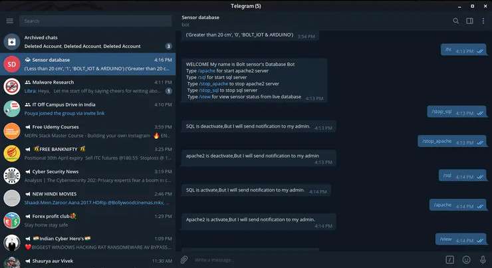Open the Archived chats folder

coord(88,42)
